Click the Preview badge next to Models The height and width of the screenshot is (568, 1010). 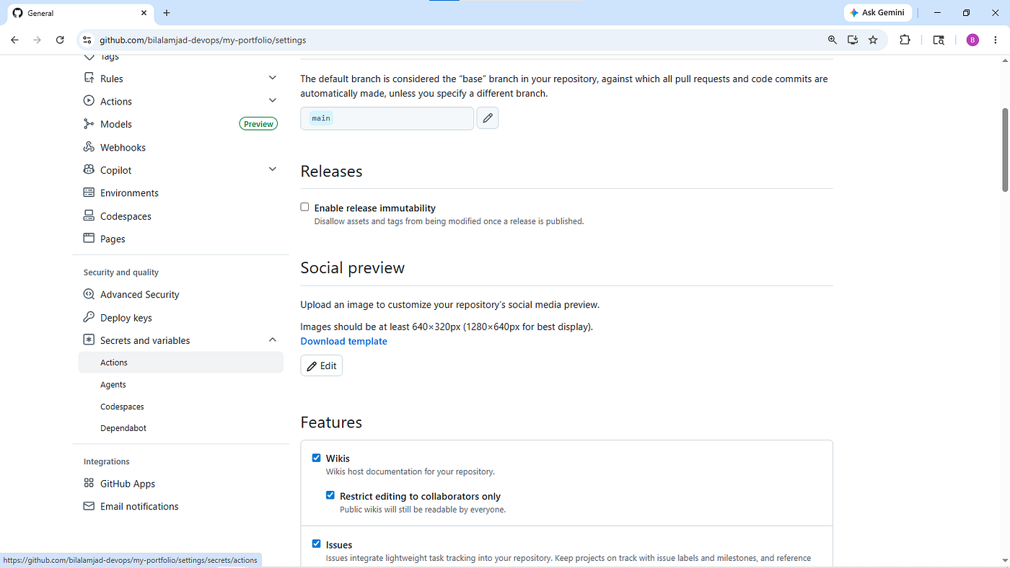click(258, 124)
